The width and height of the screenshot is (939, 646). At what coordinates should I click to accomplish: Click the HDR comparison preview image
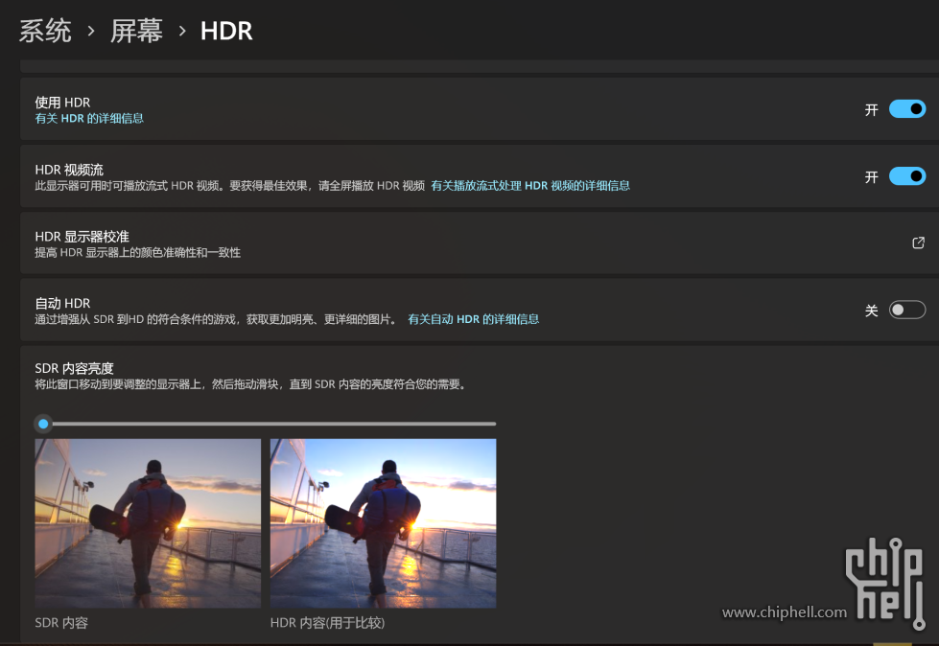coord(383,522)
